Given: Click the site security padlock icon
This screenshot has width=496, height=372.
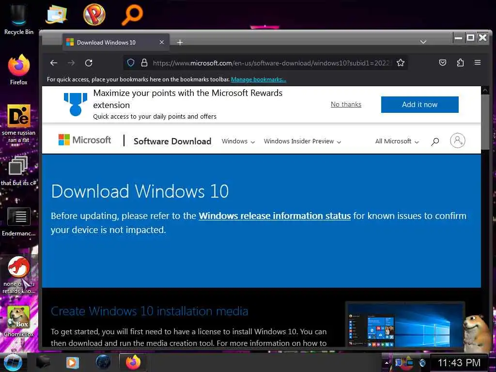Looking at the screenshot, I should coord(144,62).
